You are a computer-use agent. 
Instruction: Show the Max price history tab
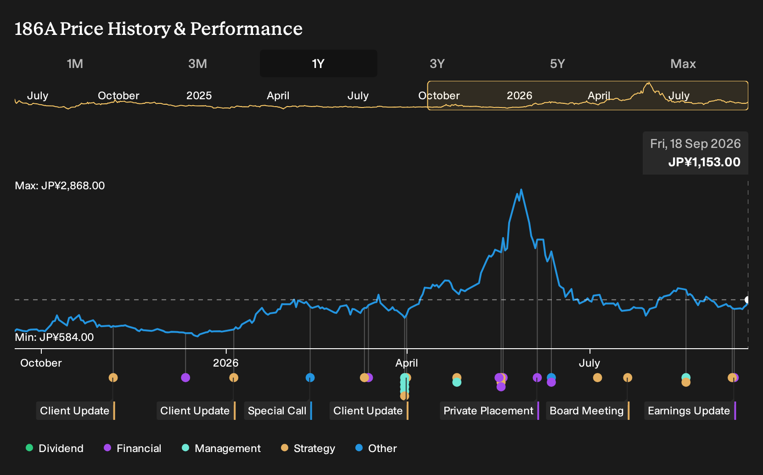tap(683, 63)
